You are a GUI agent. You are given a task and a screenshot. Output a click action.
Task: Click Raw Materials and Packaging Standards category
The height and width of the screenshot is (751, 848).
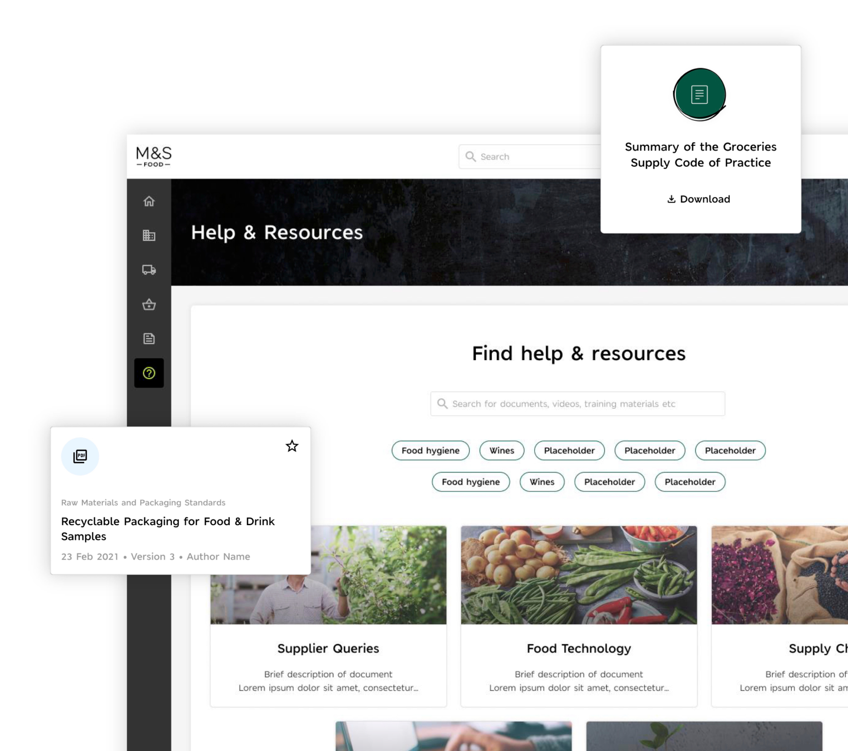coord(143,503)
